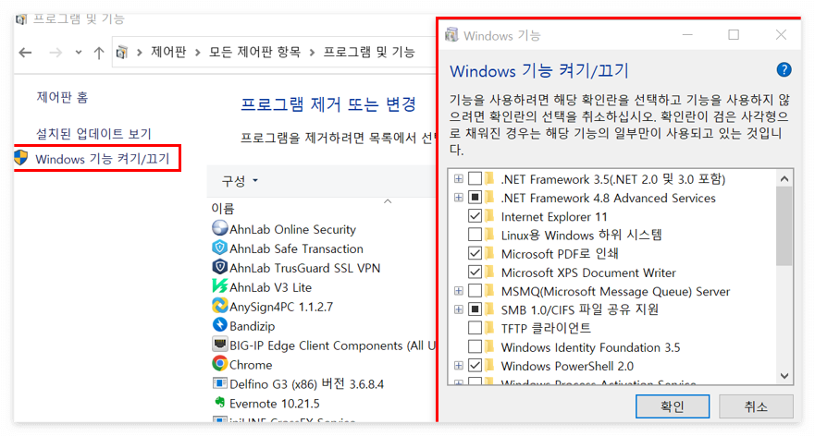Sort by the 이름 column header
The image size is (815, 436).
click(x=223, y=209)
